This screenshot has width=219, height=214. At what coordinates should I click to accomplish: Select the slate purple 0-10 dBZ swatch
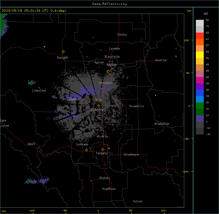[x=200, y=118]
